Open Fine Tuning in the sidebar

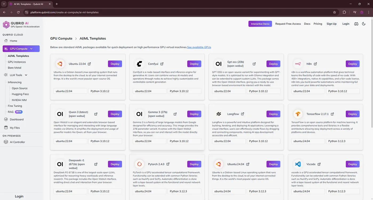15,106
